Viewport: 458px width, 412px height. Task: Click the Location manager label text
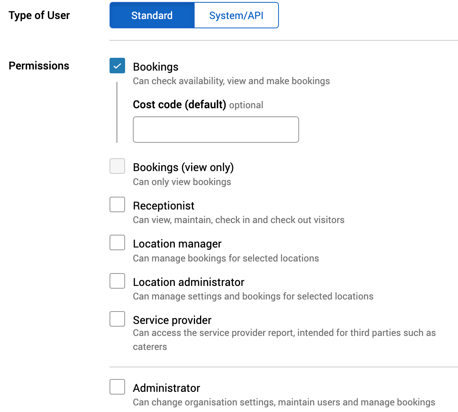point(177,244)
